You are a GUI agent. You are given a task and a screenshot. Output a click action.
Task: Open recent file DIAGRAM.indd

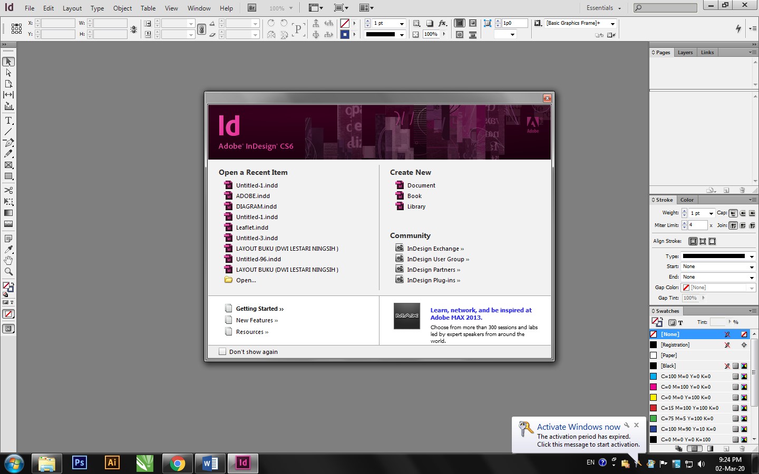[256, 206]
